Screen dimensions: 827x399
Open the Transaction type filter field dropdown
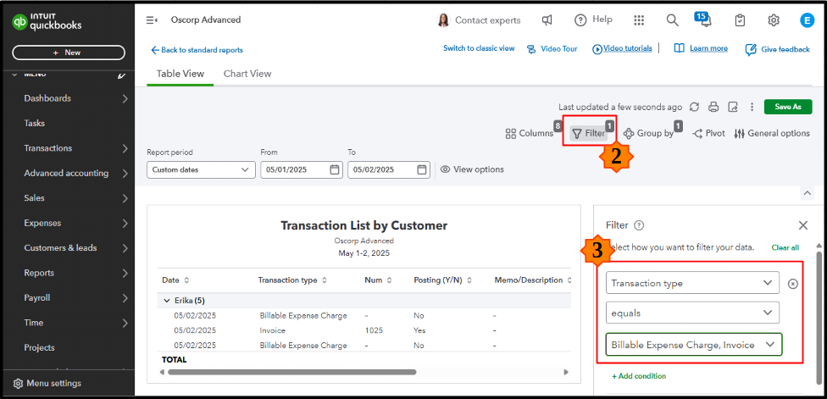[692, 283]
